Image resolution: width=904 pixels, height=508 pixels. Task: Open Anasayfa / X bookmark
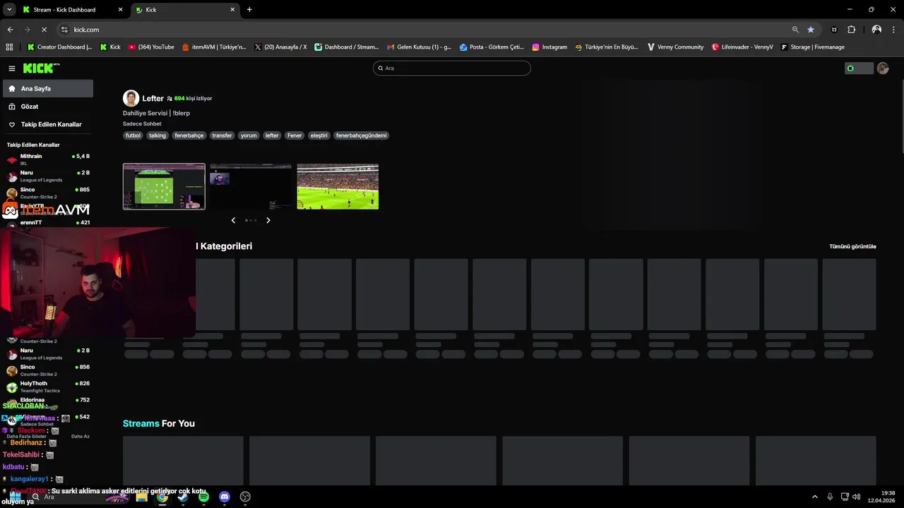pyautogui.click(x=280, y=47)
